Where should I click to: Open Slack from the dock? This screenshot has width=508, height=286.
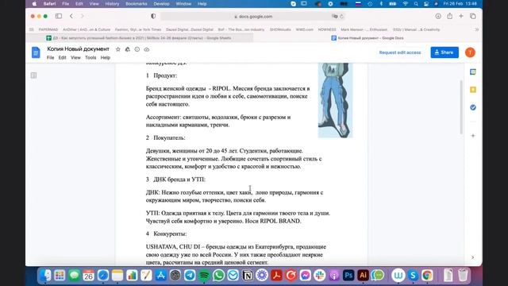pos(319,276)
